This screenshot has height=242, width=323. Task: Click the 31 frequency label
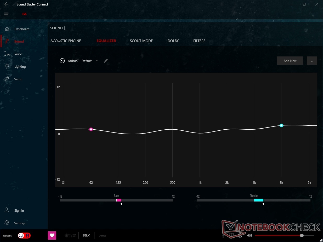(x=64, y=183)
